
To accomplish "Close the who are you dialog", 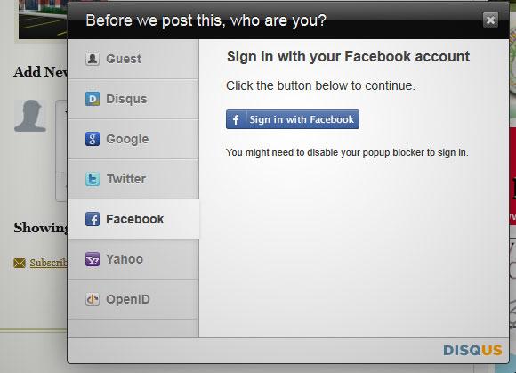I will [x=490, y=20].
